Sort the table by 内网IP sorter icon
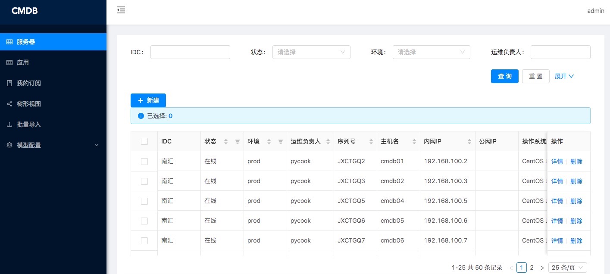Screen dimensions: 610x274 (x=469, y=142)
